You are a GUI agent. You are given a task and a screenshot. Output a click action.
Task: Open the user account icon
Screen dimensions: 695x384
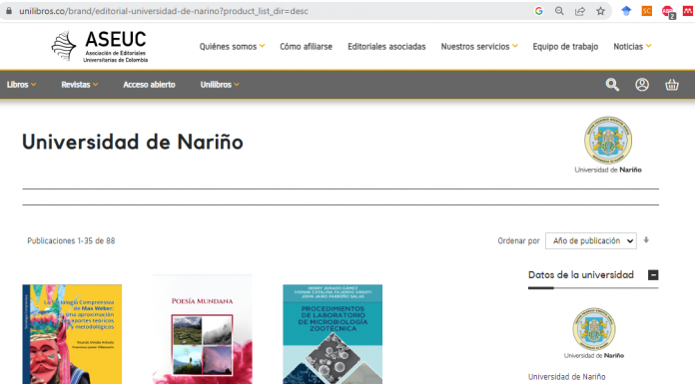[x=642, y=85]
